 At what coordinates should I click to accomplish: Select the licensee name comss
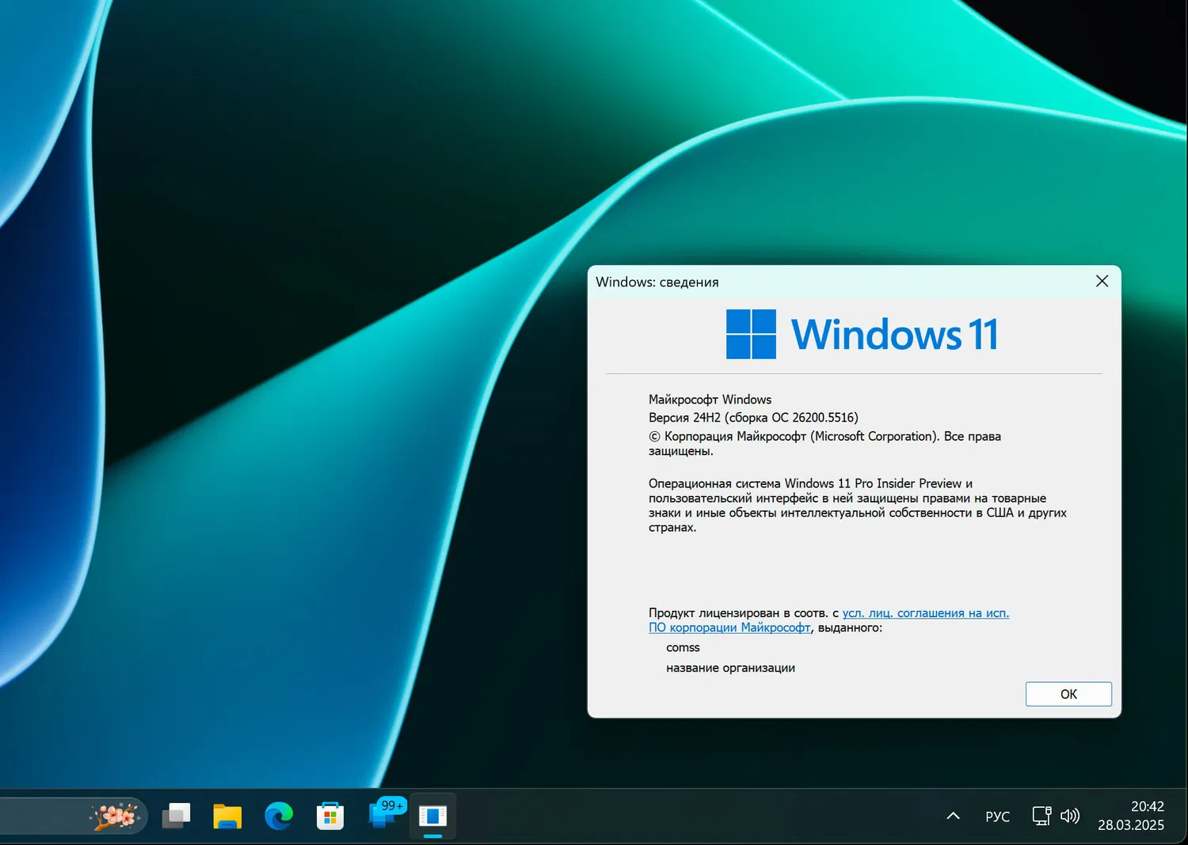[x=683, y=647]
